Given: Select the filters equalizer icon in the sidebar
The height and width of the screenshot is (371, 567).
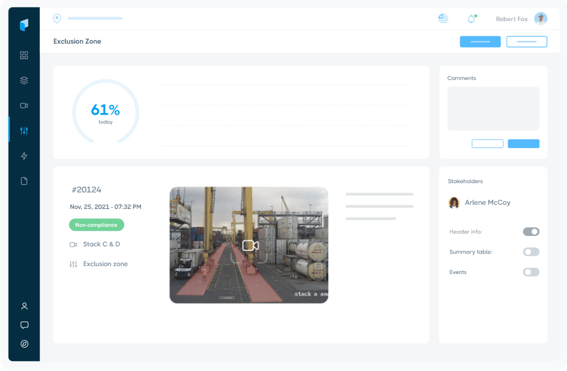Looking at the screenshot, I should coord(24,130).
